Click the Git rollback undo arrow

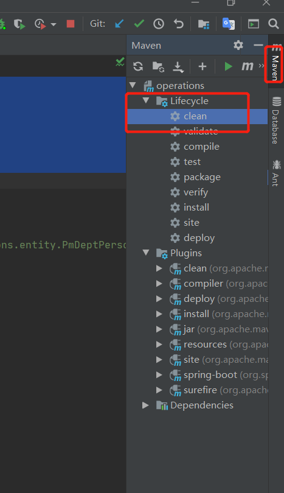178,24
